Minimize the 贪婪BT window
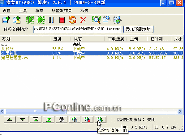Viewport: 185px width, 135px height. tap(163, 3)
